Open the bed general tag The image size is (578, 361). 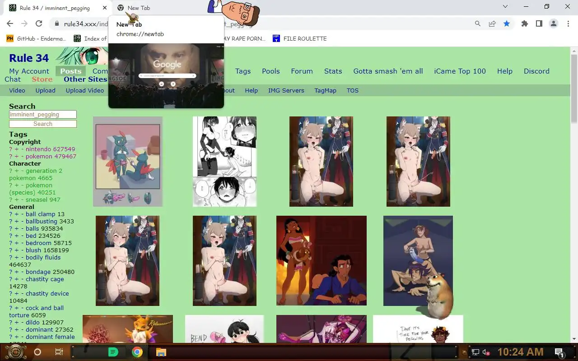pyautogui.click(x=31, y=236)
